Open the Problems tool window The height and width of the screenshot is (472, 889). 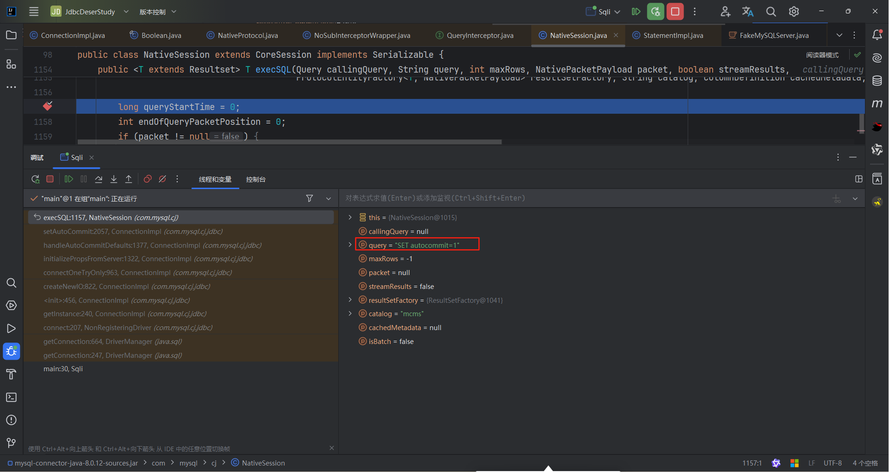pos(11,420)
